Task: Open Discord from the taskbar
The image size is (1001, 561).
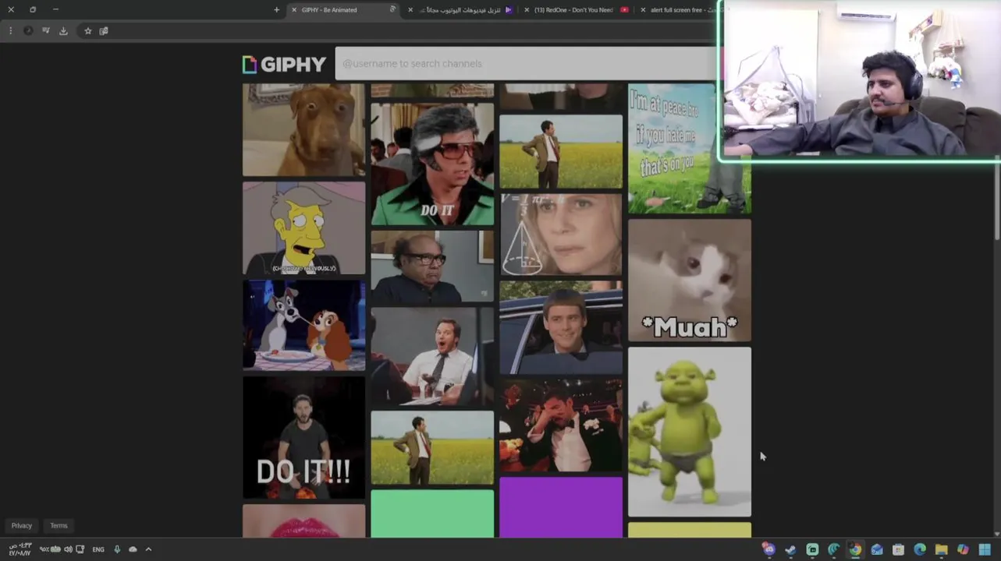Action: 769,549
